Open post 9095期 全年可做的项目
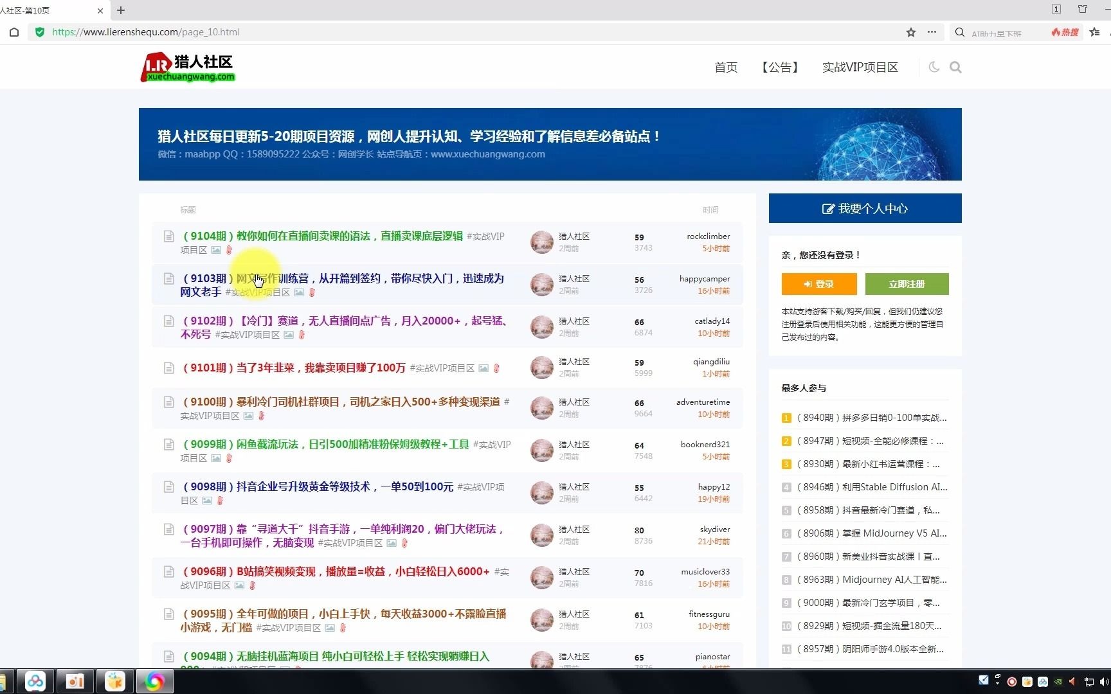The height and width of the screenshot is (694, 1111). point(343,620)
